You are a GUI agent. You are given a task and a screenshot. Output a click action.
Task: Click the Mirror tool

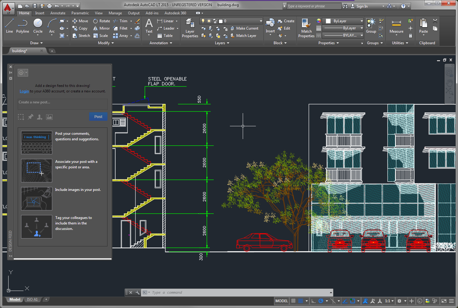point(101,28)
